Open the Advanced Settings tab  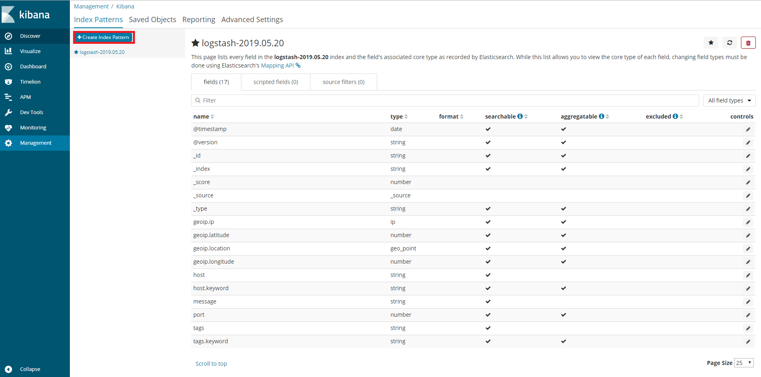tap(252, 20)
